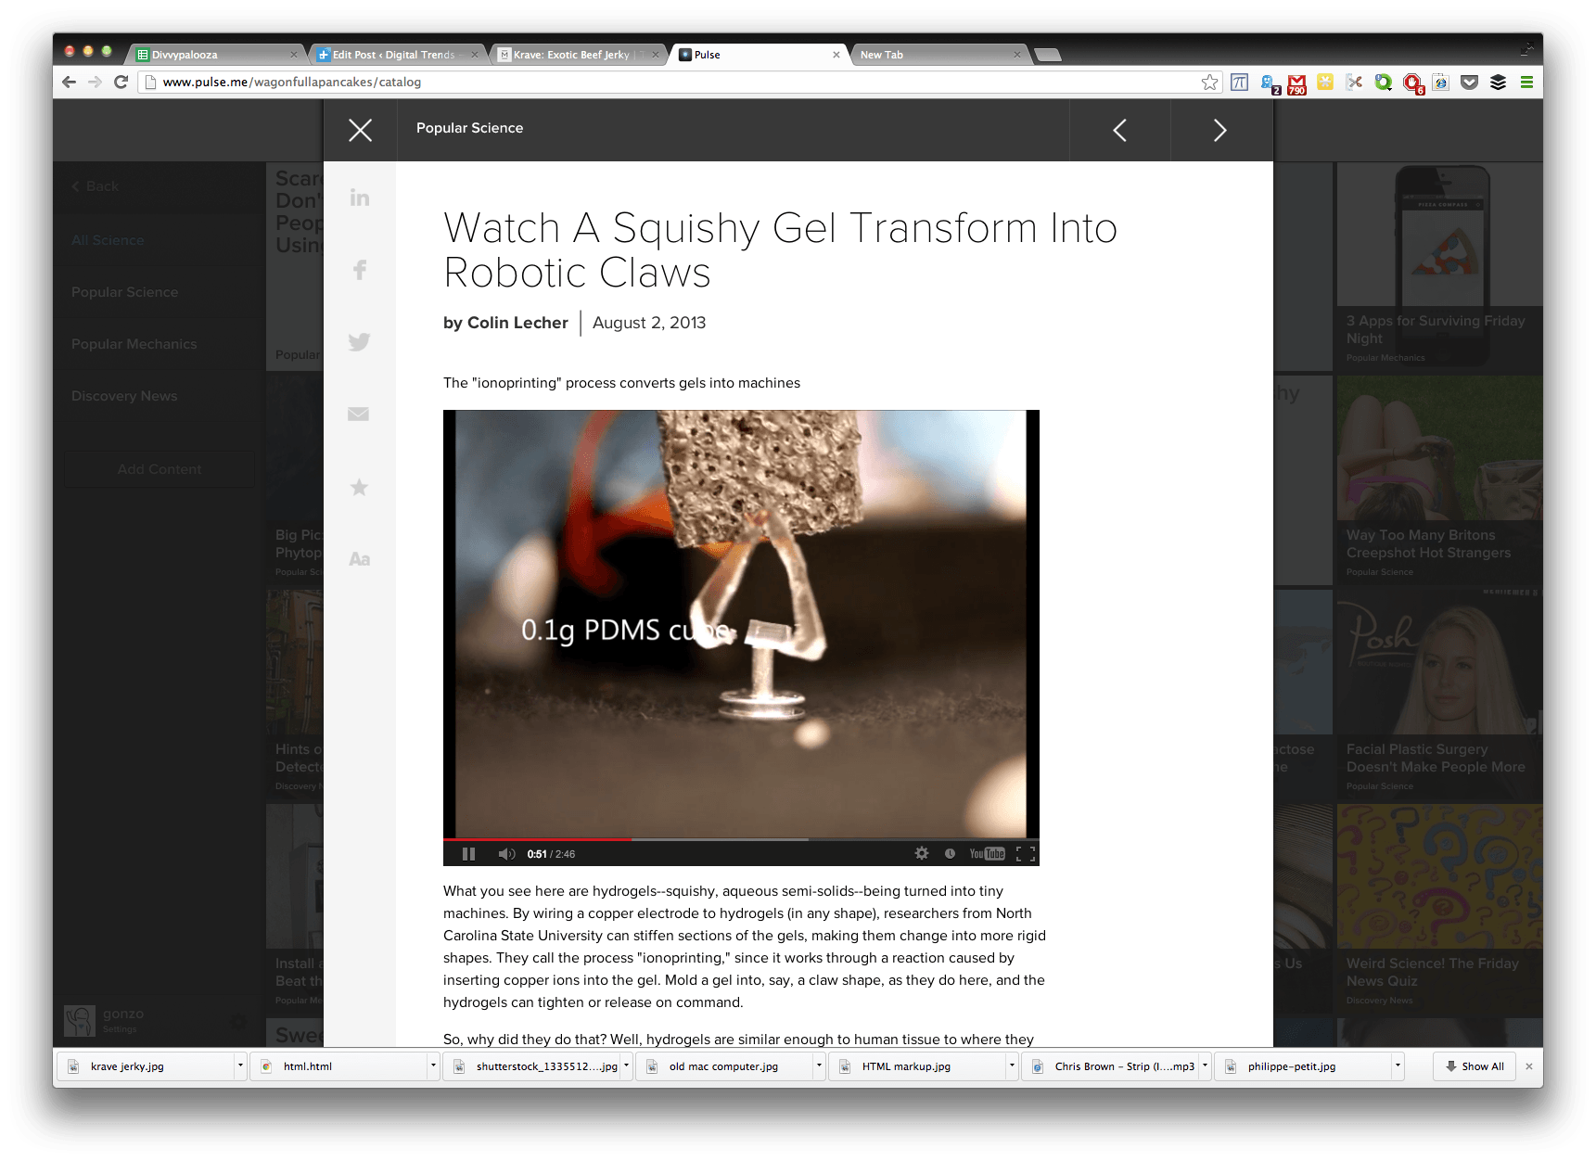The image size is (1596, 1161).
Task: Expand philippe-petit.jpg download menu
Action: click(1398, 1066)
